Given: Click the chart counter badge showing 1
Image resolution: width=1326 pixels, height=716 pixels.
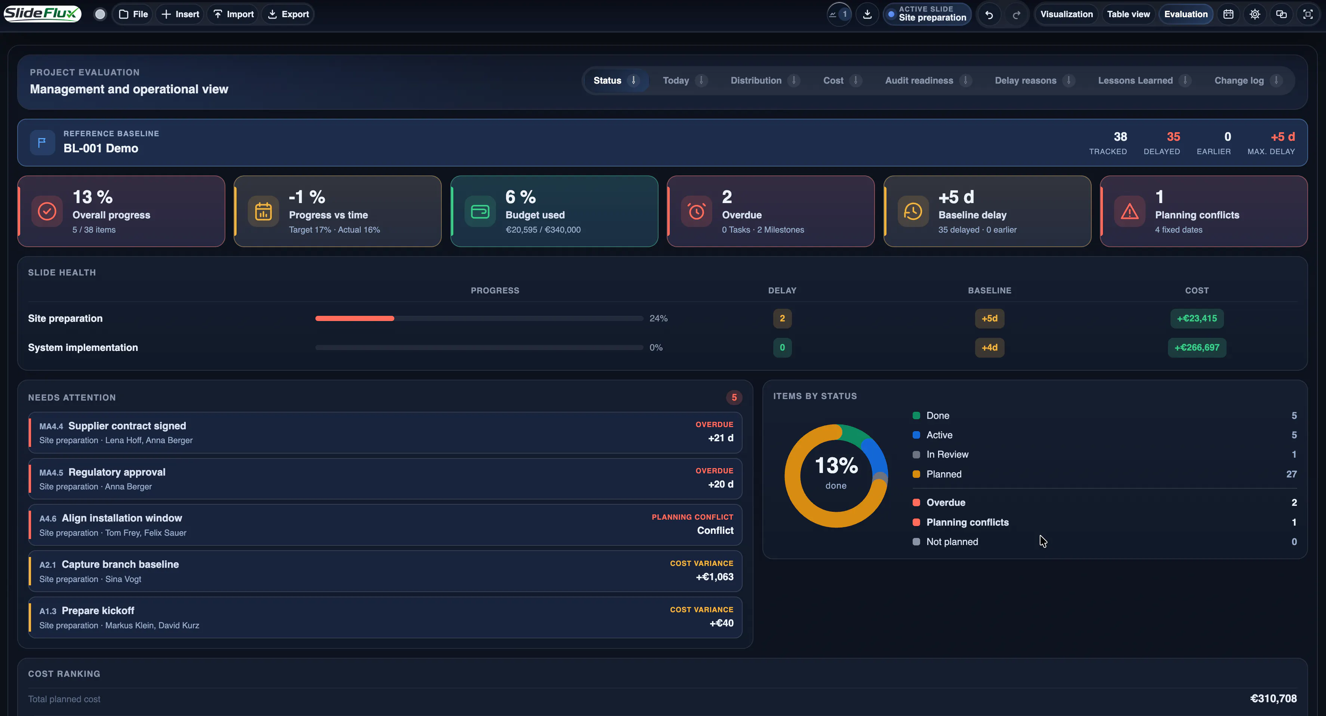Looking at the screenshot, I should click(839, 15).
